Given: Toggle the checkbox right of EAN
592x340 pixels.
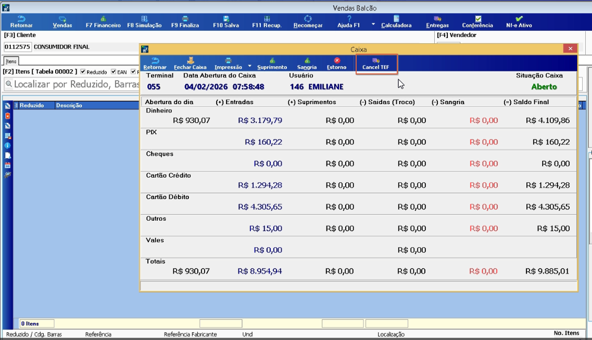Looking at the screenshot, I should pyautogui.click(x=133, y=72).
